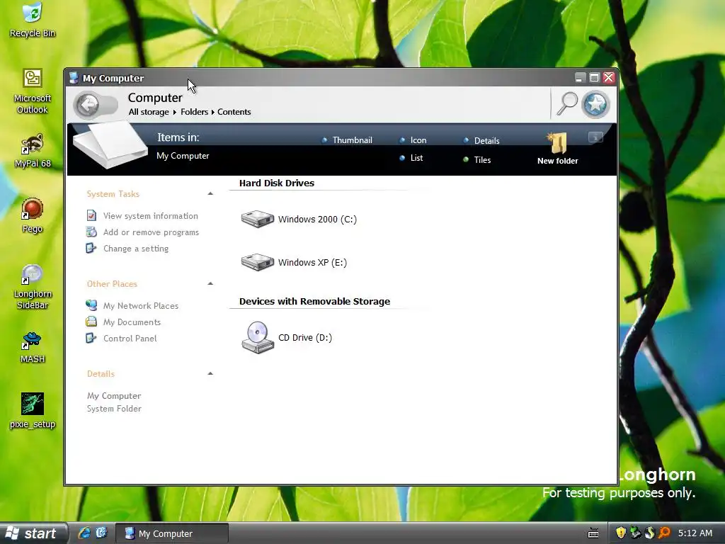Click the white folder graphic in the dark bar
This screenshot has height=544, width=725.
coord(110,144)
